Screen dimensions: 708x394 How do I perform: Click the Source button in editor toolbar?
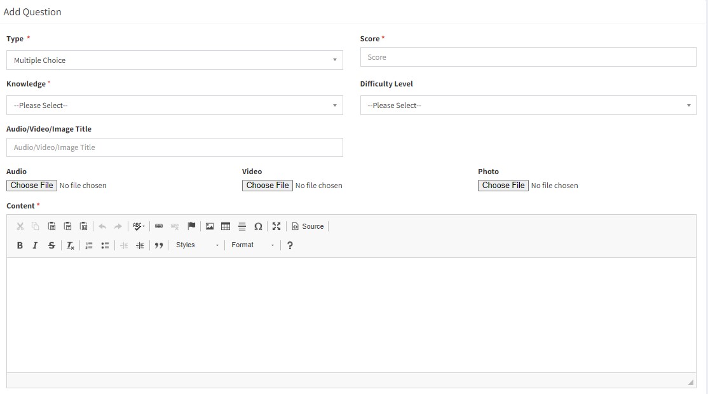[308, 226]
